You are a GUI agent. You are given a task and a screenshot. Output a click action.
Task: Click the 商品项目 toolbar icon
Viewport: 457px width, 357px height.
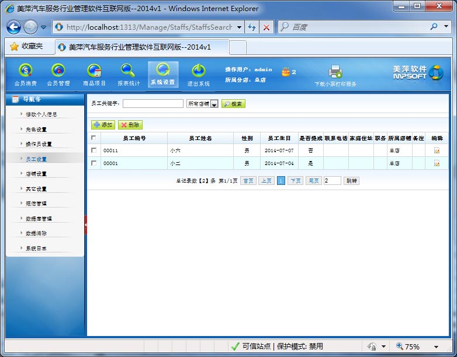(x=94, y=71)
